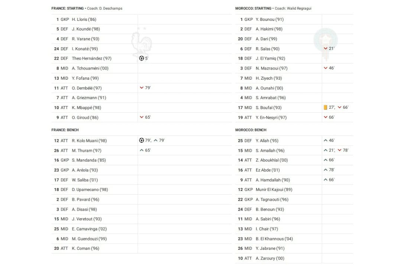Click the substituted-on arrow next to Y. Allah

(326, 141)
